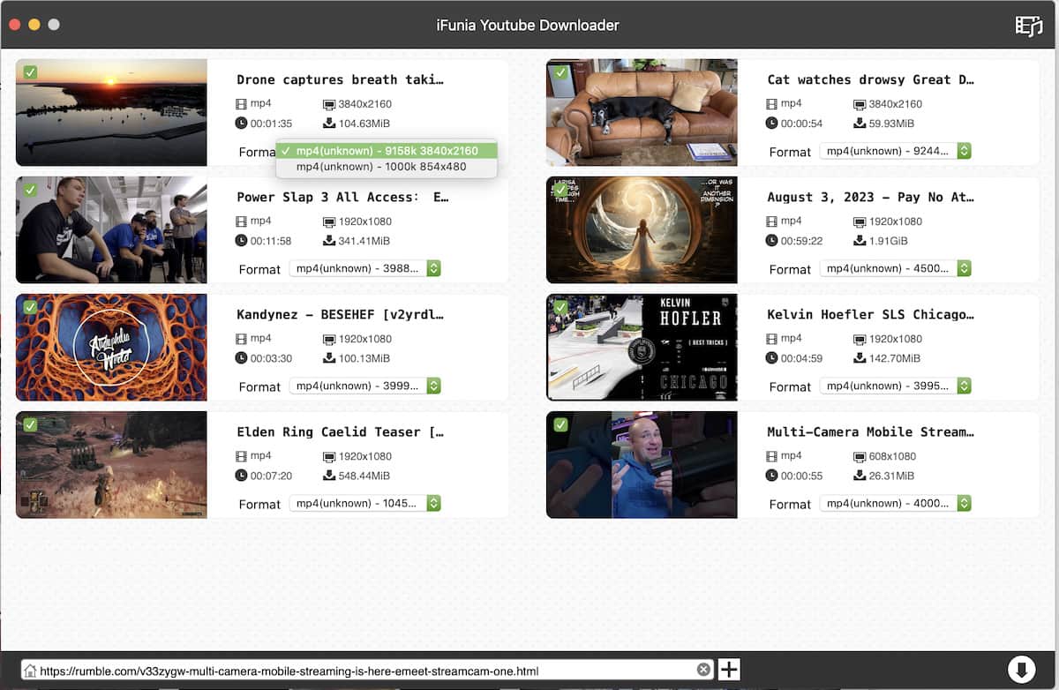Click the August 3, 2023 video title
Viewport: 1059px width, 690px height.
[x=870, y=197]
